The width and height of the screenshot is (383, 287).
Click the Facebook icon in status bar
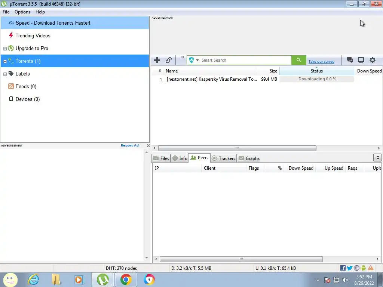click(343, 268)
